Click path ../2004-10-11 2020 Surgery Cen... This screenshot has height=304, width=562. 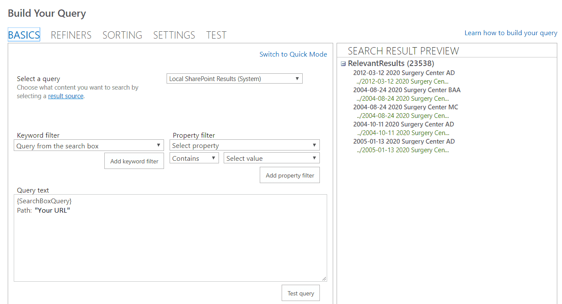[403, 133]
